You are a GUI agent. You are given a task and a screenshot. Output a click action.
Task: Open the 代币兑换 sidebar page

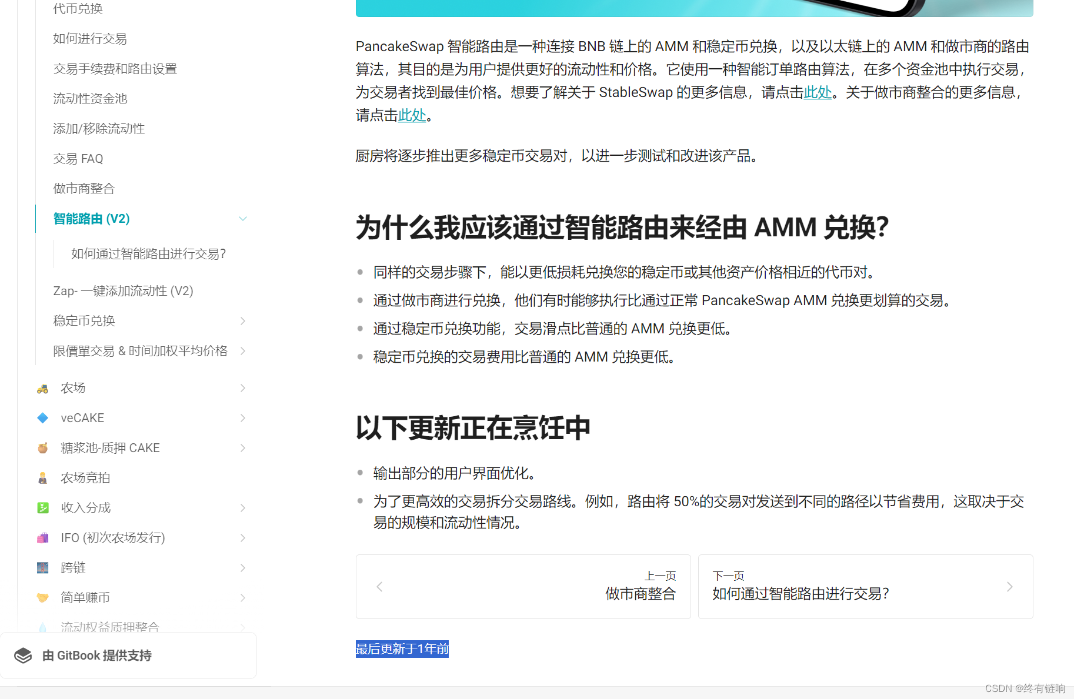pos(78,9)
